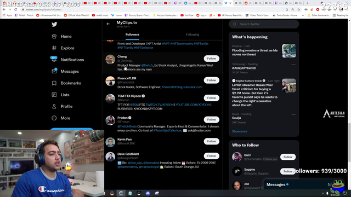Open more options for Soulja trend
Viewport: 351px width, 197px height.
pyautogui.click(x=294, y=114)
